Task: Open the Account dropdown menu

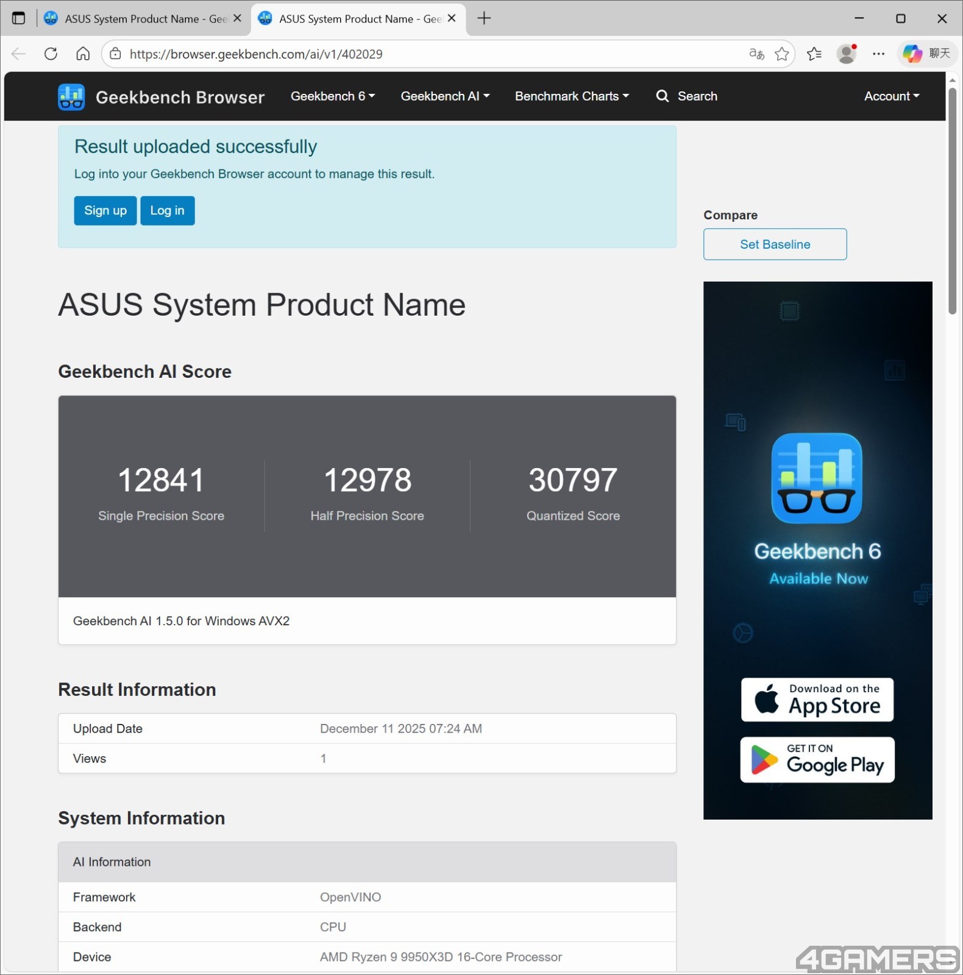Action: click(891, 96)
